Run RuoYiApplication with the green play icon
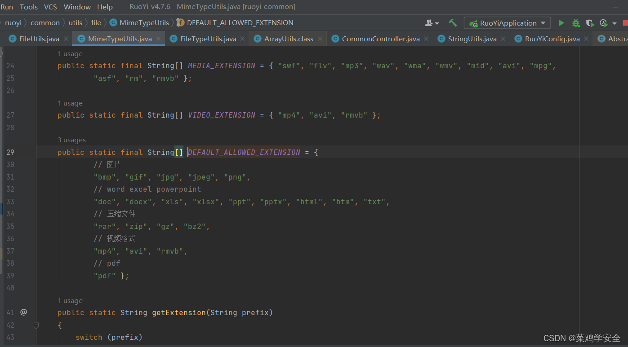The image size is (628, 347). tap(561, 23)
